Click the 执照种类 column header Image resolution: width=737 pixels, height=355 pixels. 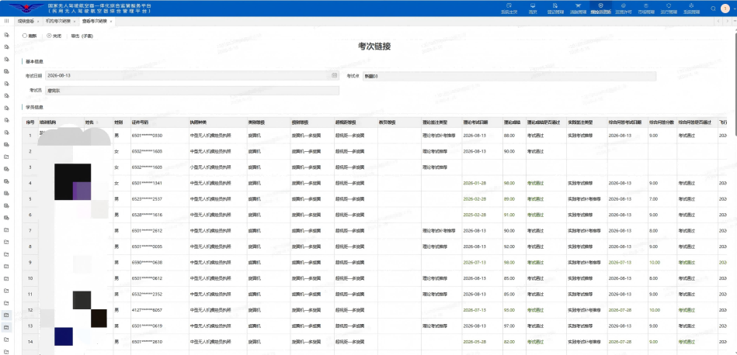(x=198, y=122)
